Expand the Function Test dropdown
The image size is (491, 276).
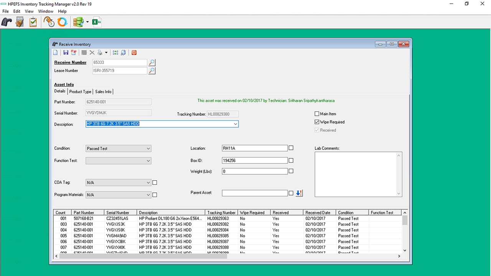coord(148,161)
